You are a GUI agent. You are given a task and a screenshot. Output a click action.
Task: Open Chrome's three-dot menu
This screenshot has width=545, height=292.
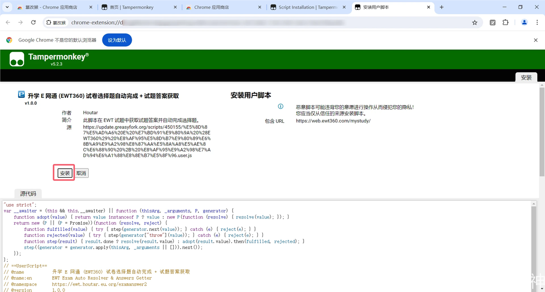(x=537, y=22)
